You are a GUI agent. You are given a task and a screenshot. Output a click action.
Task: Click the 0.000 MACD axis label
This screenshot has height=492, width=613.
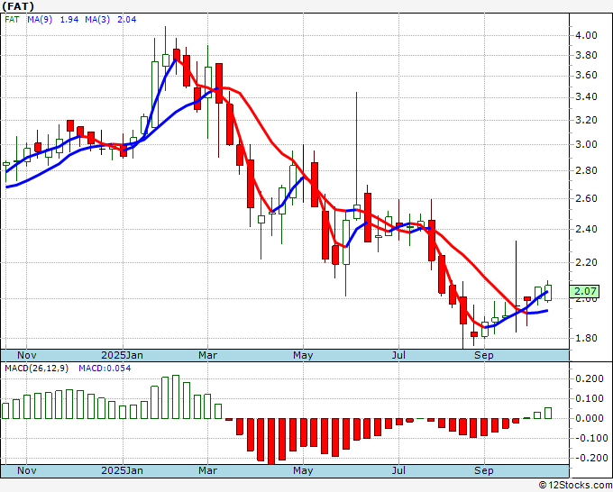tap(590, 418)
